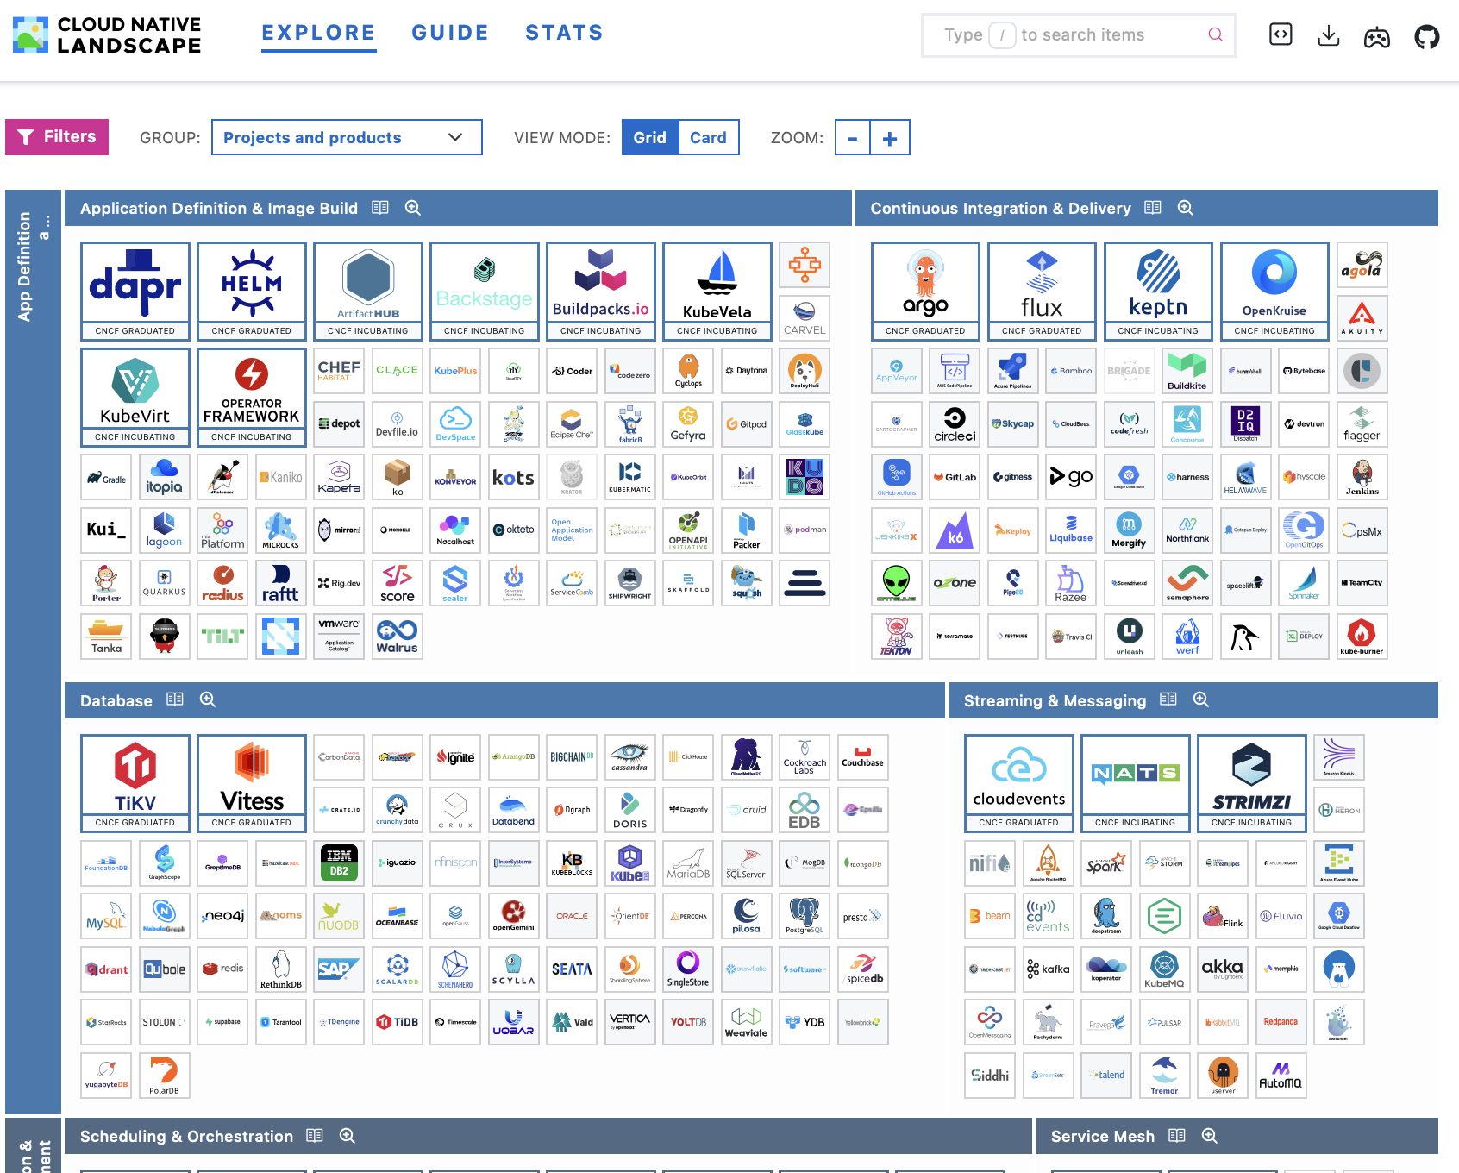This screenshot has width=1459, height=1173.
Task: Switch view mode to Card
Action: [709, 138]
